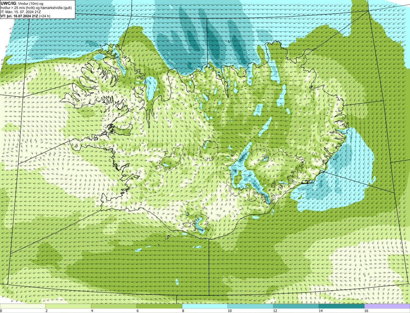Click the 4–6 m/s green legend swatch

click(114, 306)
